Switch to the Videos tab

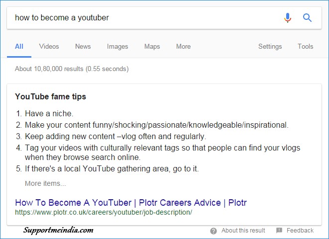49,46
